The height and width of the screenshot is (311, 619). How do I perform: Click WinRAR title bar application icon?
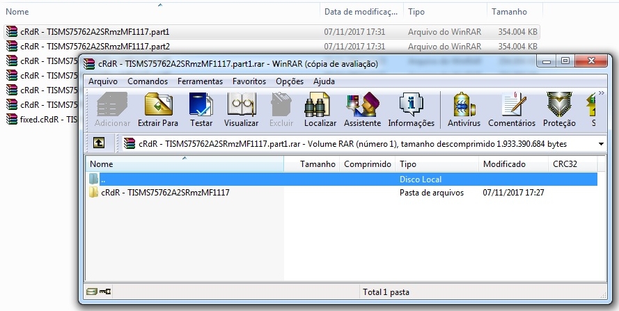tap(90, 63)
